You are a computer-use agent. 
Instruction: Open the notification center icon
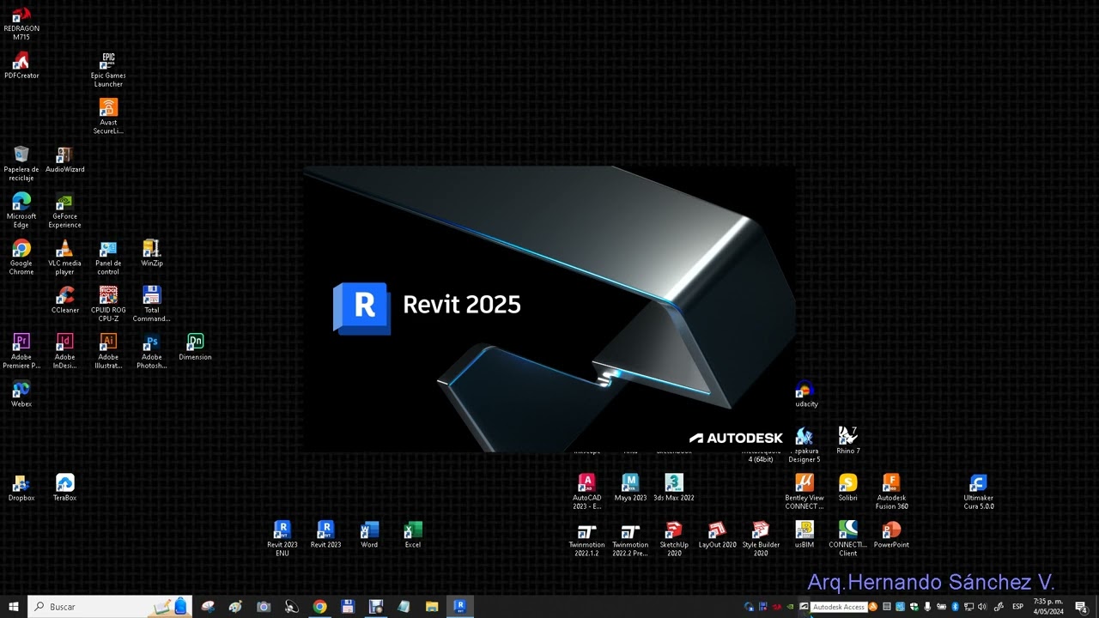click(1081, 607)
